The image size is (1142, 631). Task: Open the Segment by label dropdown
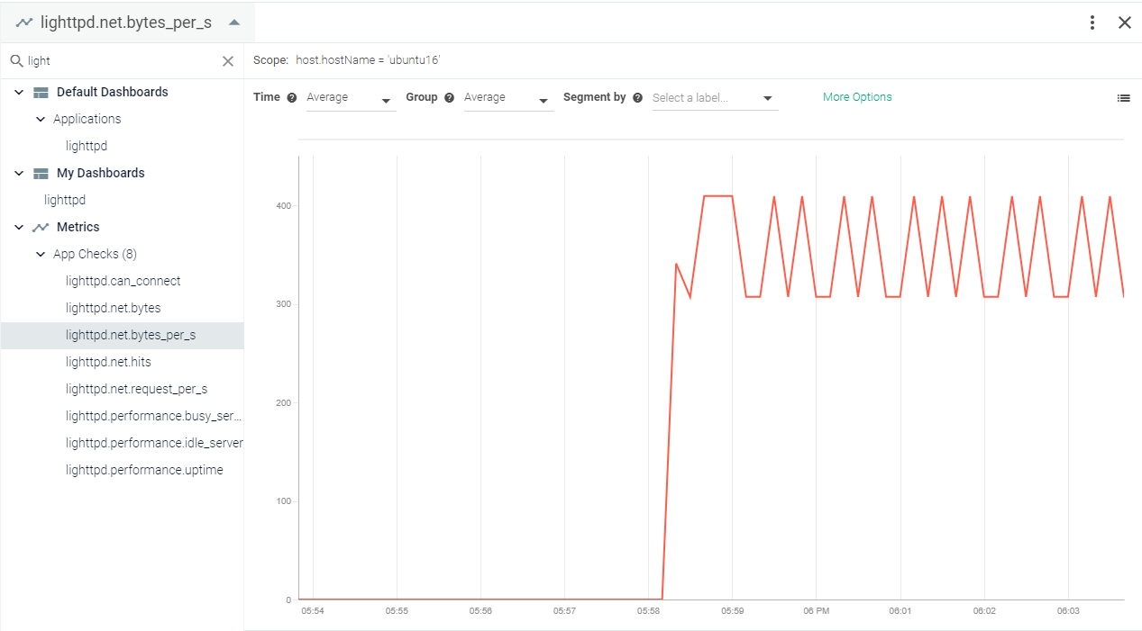(x=714, y=98)
